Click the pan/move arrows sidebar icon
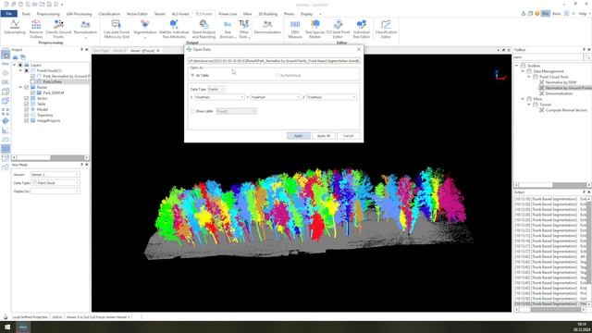 [x=6, y=121]
